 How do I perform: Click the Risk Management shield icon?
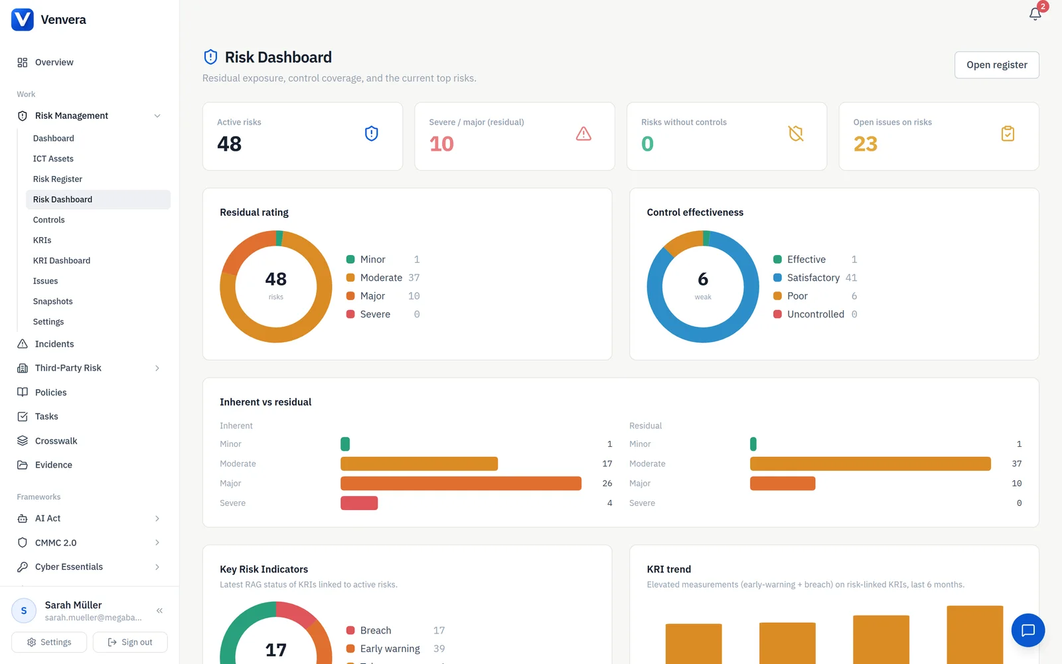pyautogui.click(x=23, y=116)
